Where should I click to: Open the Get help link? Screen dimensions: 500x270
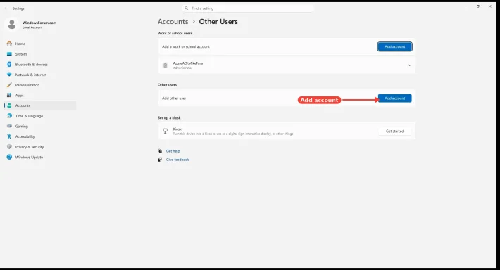coord(173,151)
